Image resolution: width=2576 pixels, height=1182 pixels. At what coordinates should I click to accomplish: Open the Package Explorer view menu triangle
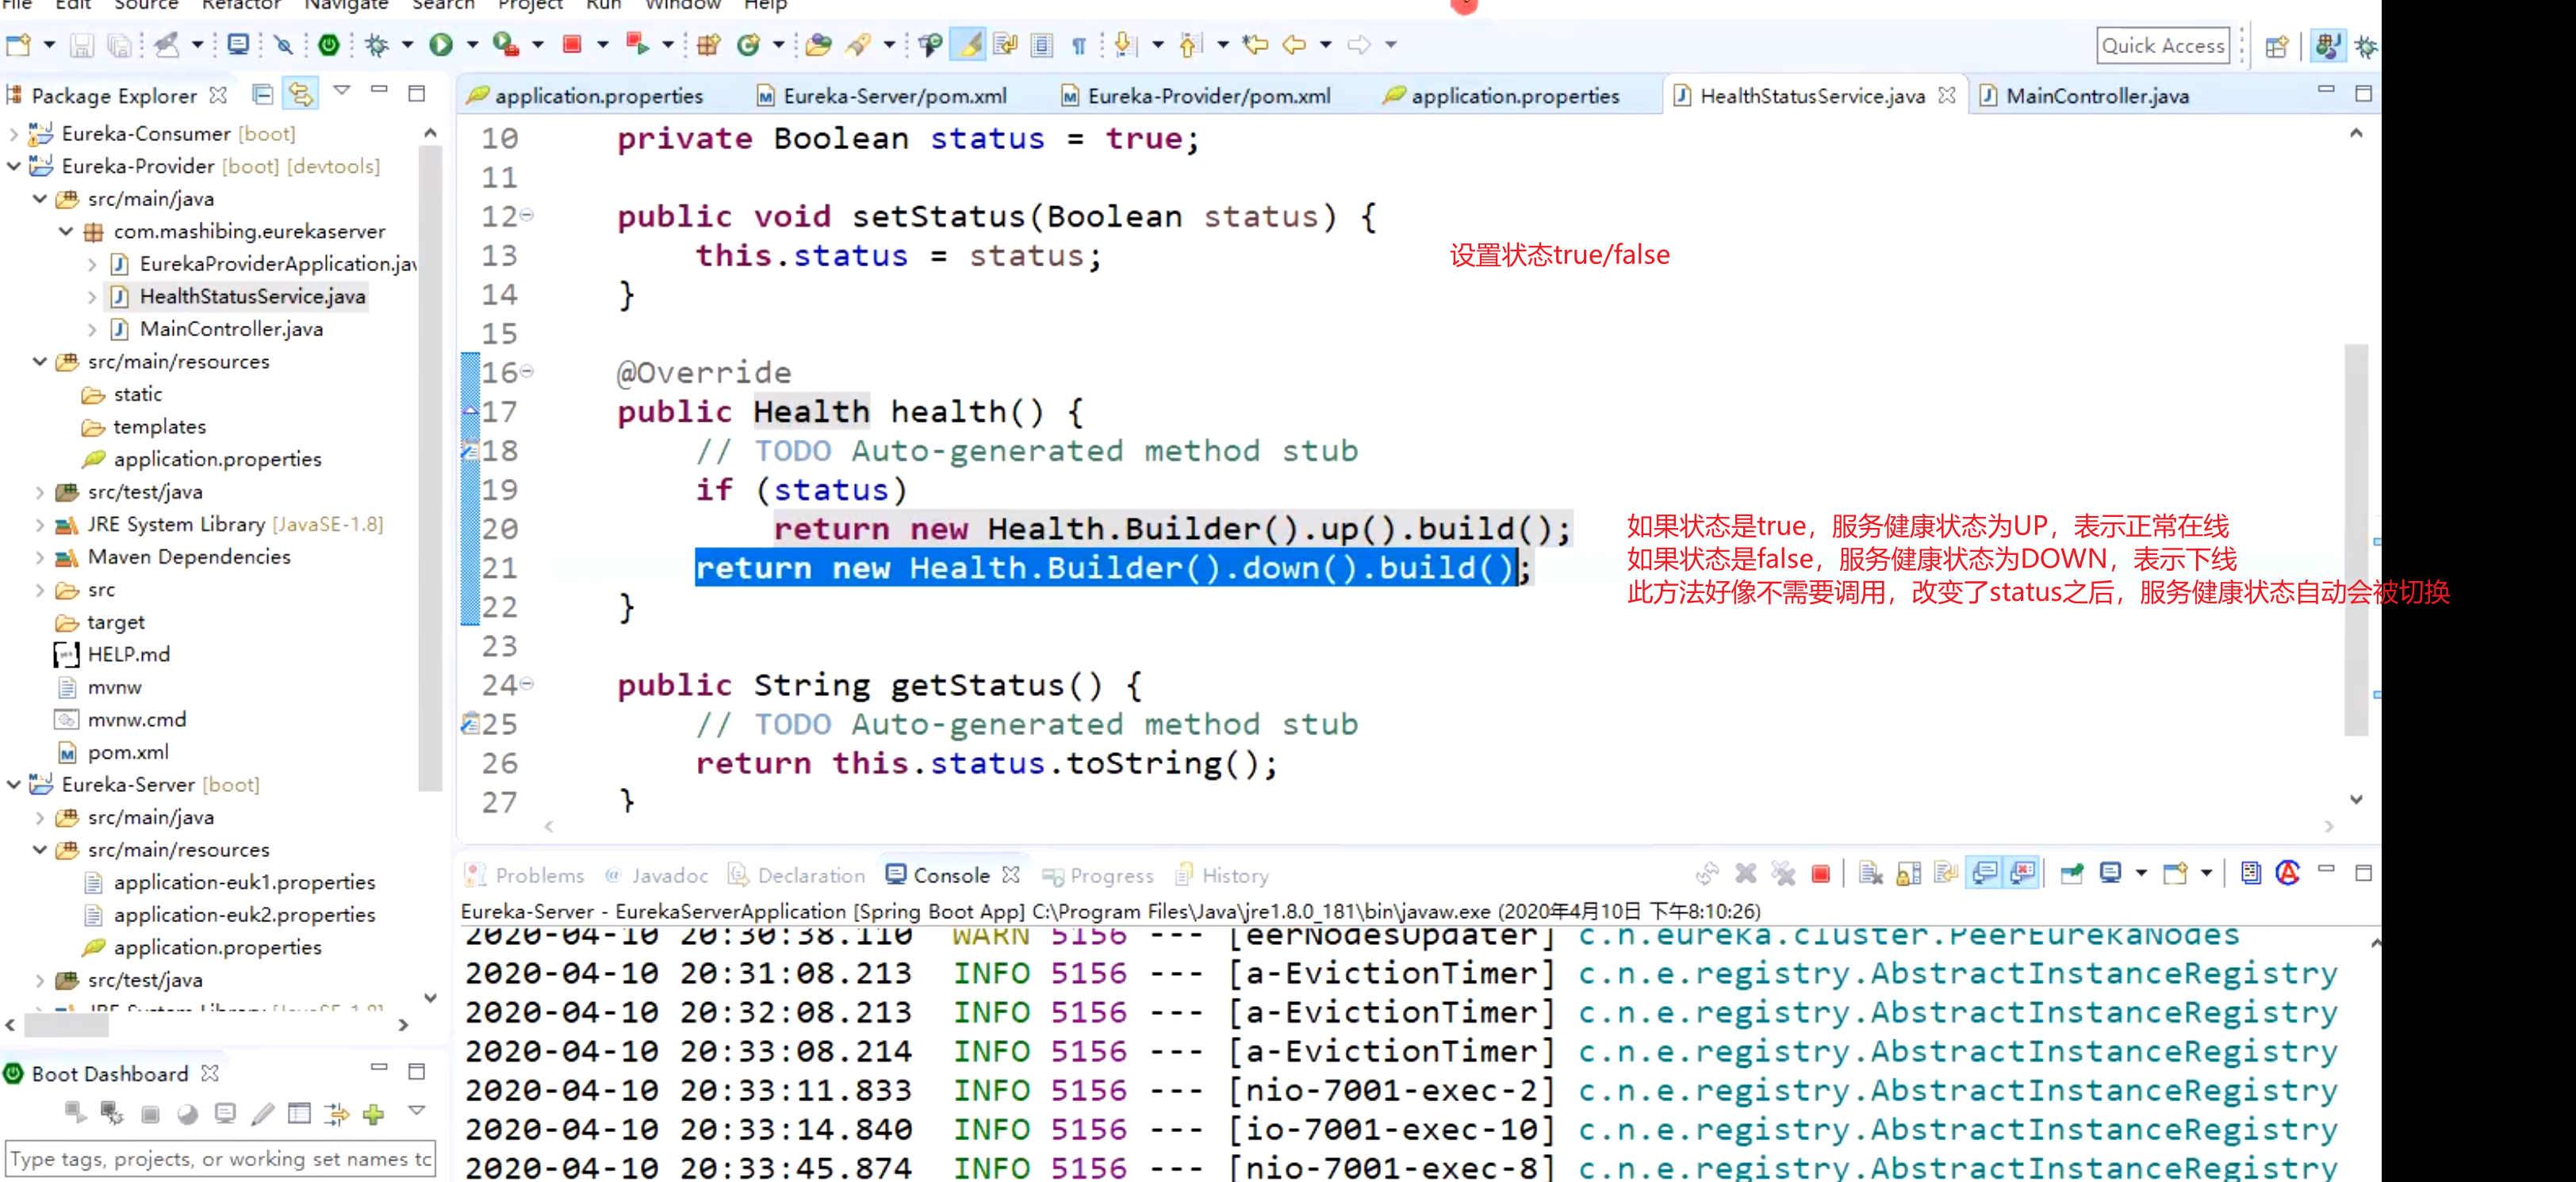pyautogui.click(x=341, y=91)
